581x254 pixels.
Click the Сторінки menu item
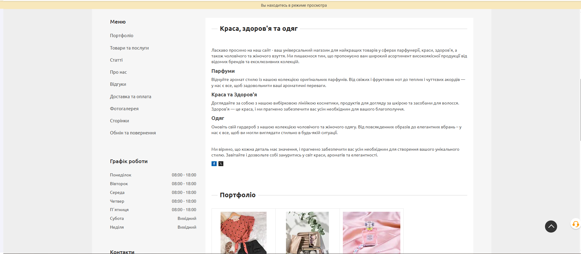(x=119, y=121)
